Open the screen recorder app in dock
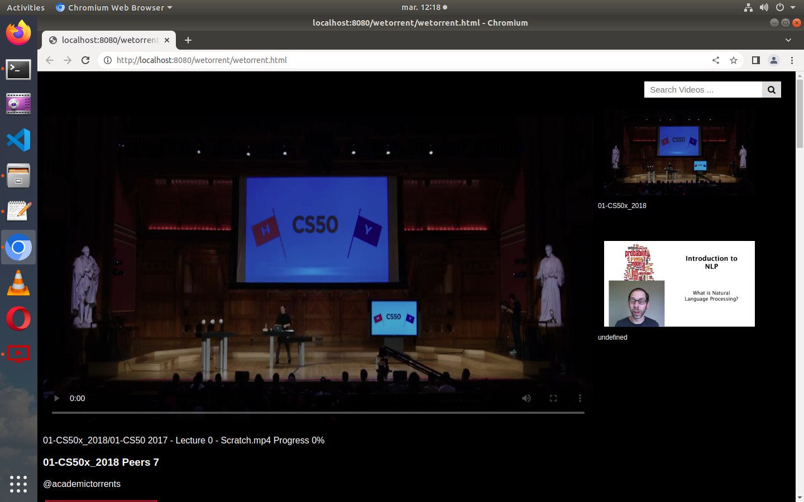The height and width of the screenshot is (502, 804). [18, 104]
